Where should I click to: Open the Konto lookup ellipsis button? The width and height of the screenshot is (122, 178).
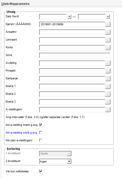[x=108, y=48]
